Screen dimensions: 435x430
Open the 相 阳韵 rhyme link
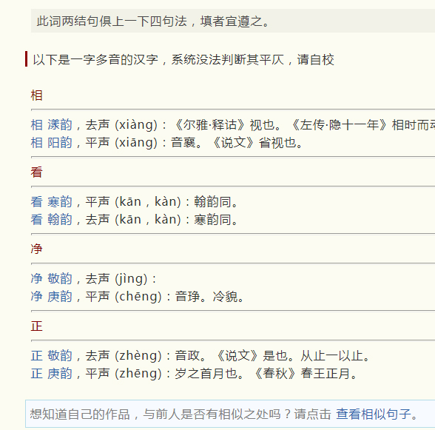click(51, 143)
